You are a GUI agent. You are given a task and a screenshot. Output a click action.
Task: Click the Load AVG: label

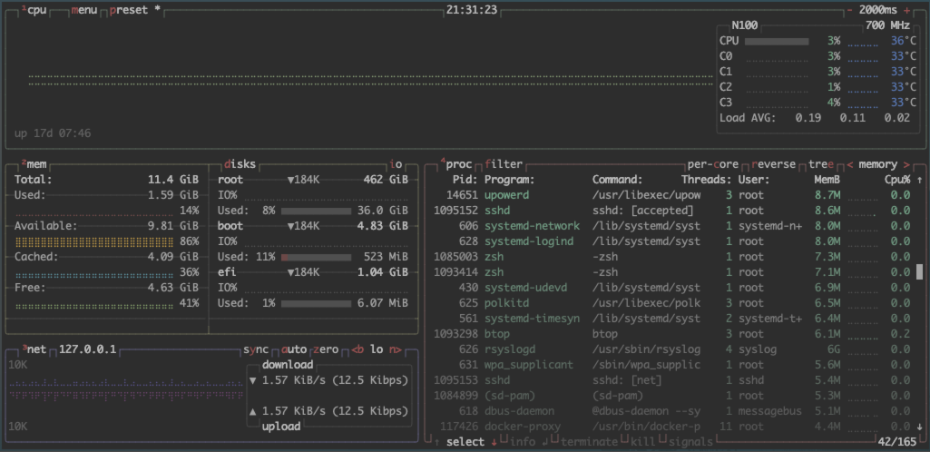(x=748, y=118)
